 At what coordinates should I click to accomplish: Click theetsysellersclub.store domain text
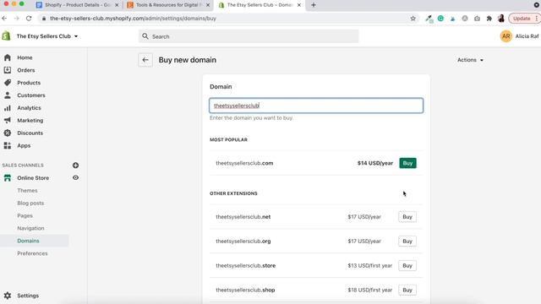246,266
